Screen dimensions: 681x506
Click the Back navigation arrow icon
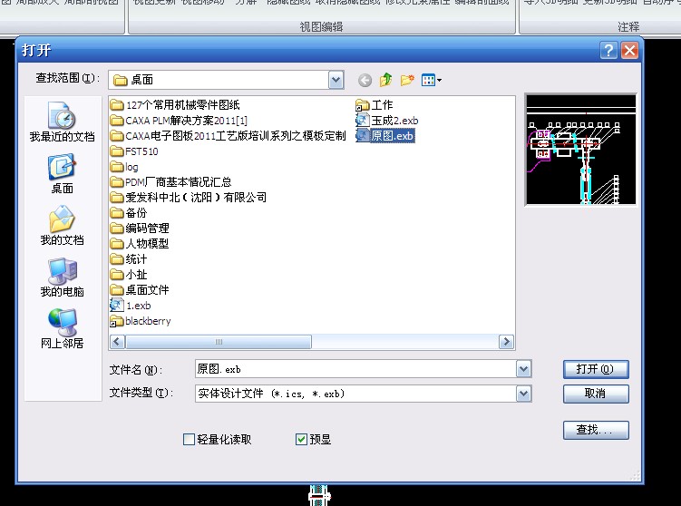pos(365,80)
